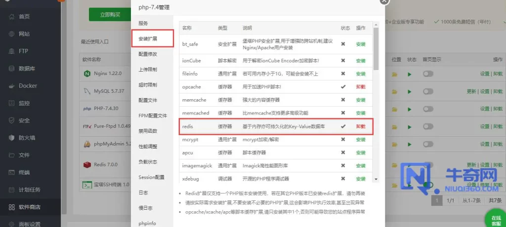
Task: Open 监控 monitoring in the sidebar
Action: (24, 103)
